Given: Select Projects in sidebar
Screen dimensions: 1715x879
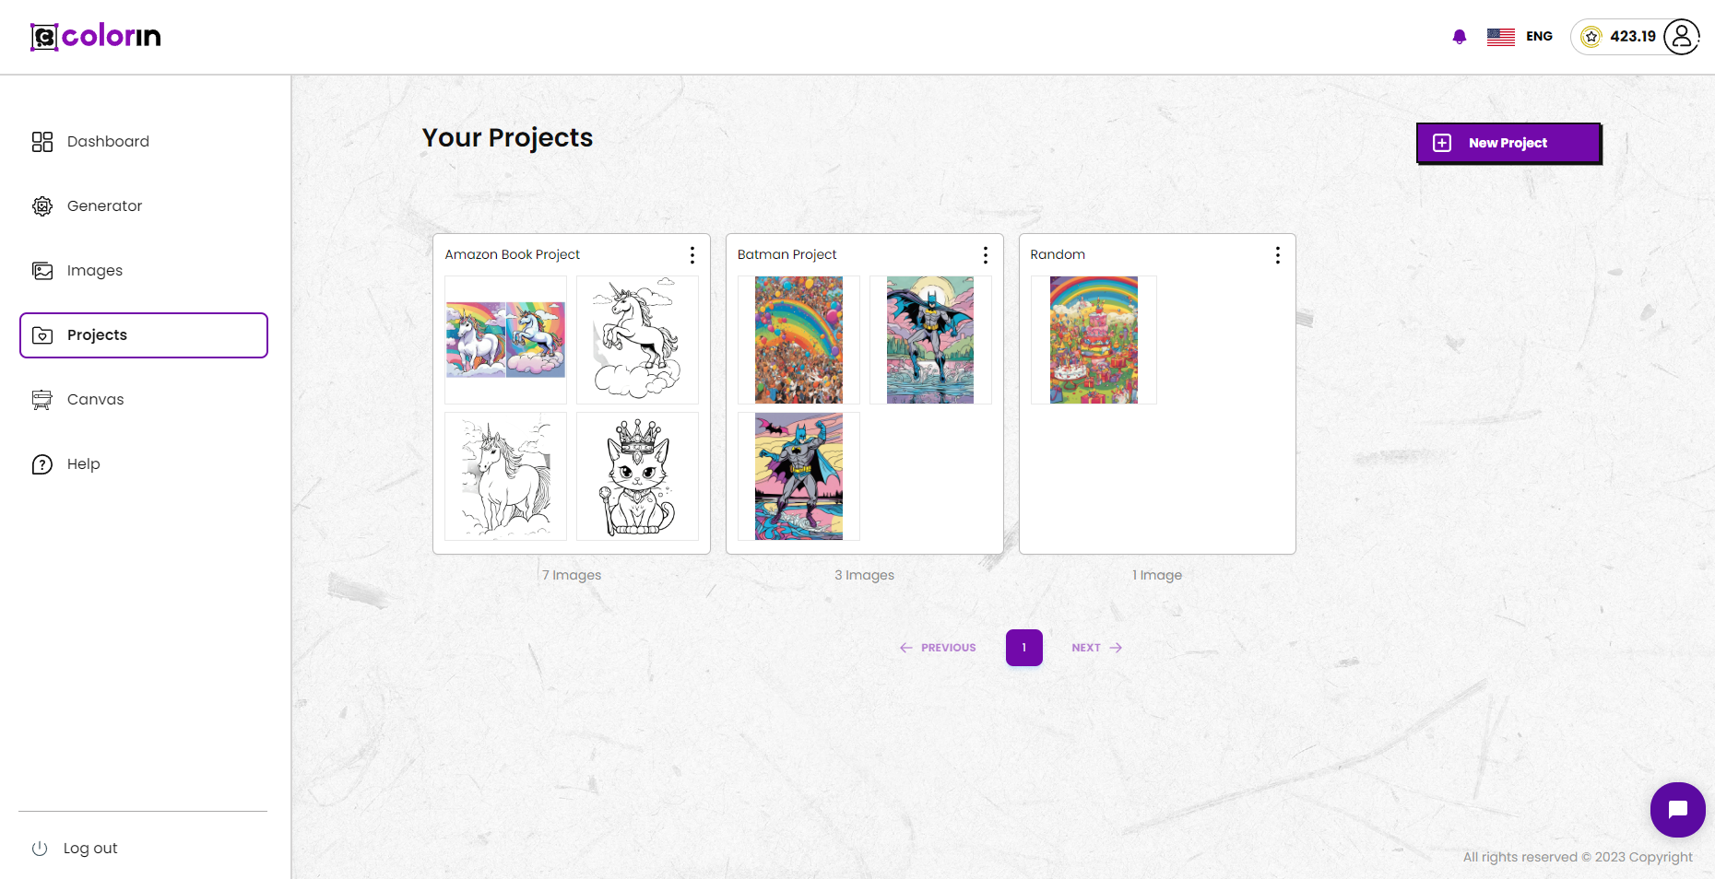Looking at the screenshot, I should [x=143, y=335].
